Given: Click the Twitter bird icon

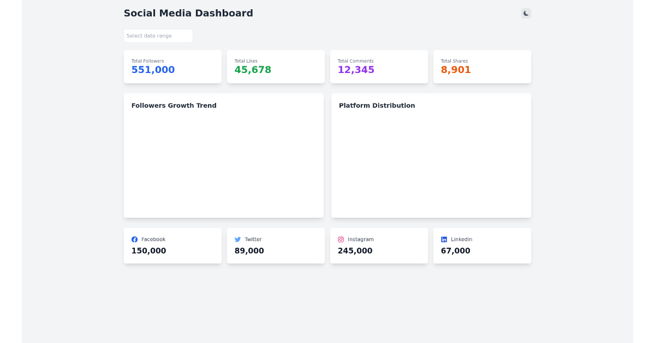Looking at the screenshot, I should click(237, 239).
